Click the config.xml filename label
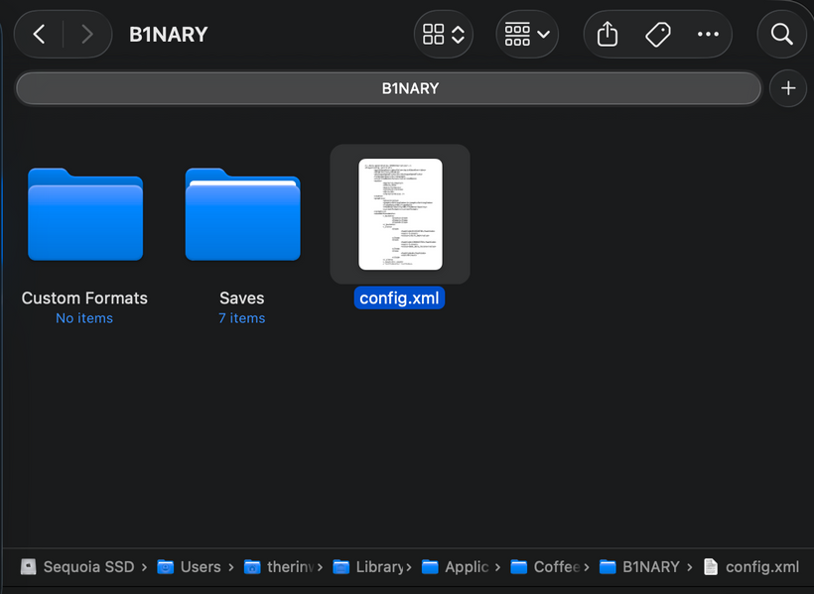The height and width of the screenshot is (594, 814). pos(400,298)
